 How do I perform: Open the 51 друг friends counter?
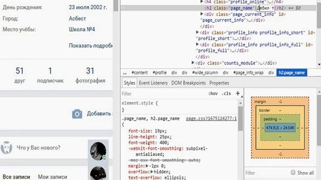click(x=20, y=75)
